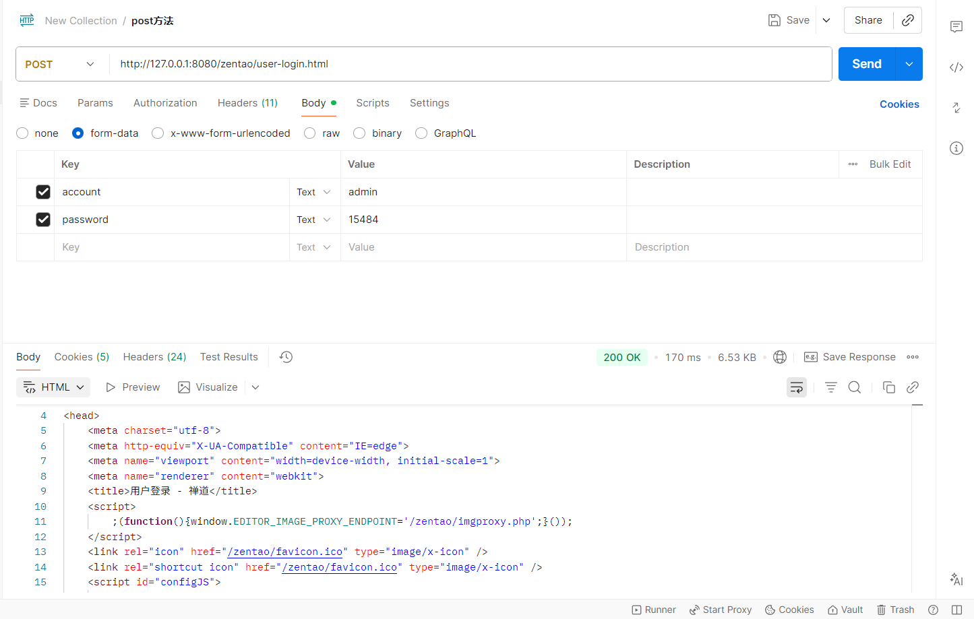Click the Send button
The image size is (974, 619).
click(x=867, y=64)
